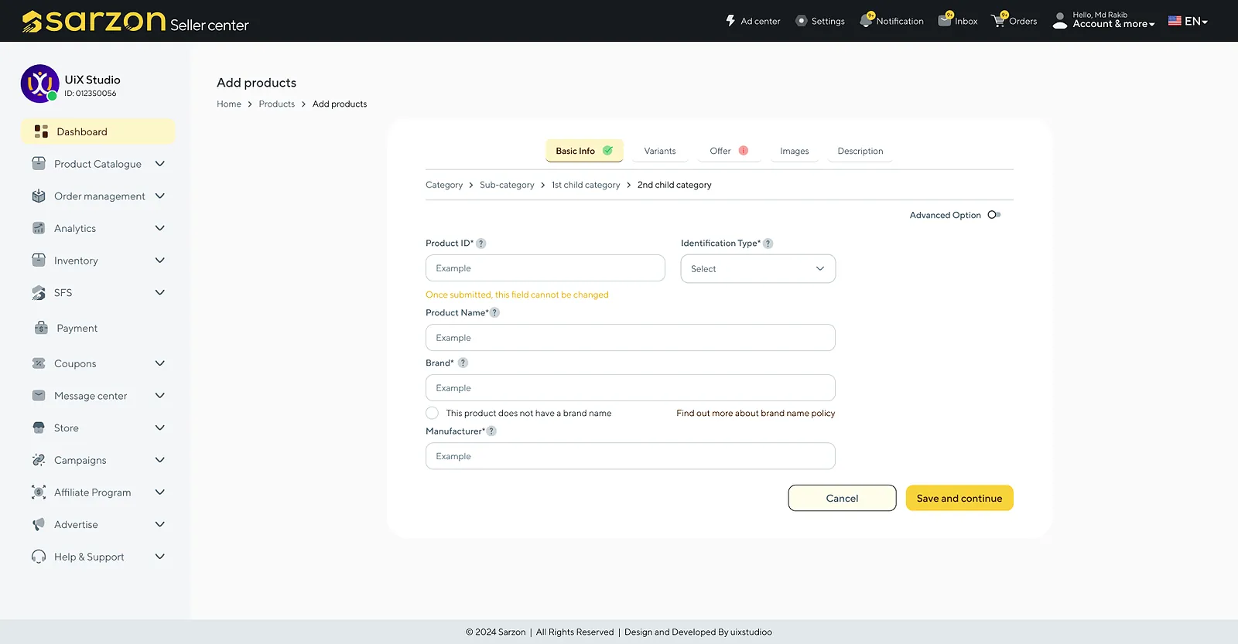Viewport: 1238px width, 644px height.
Task: Expand the Message center chevron
Action: click(x=160, y=395)
